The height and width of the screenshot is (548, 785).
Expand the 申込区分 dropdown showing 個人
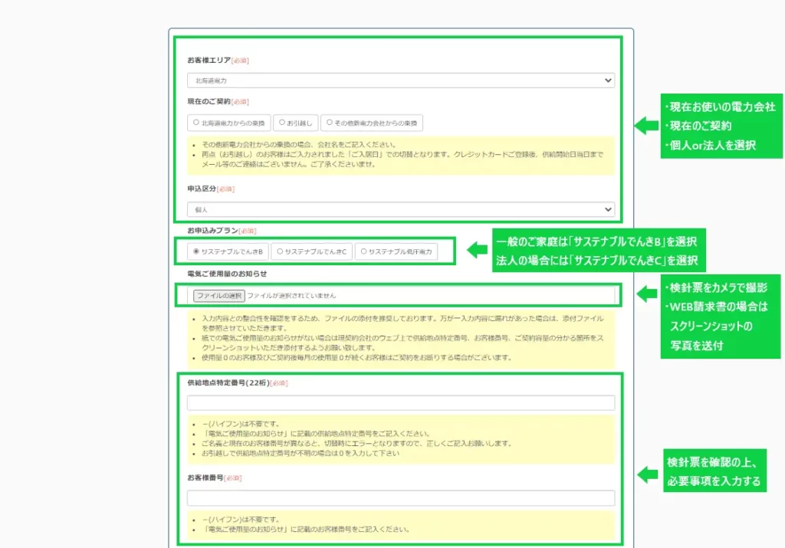pyautogui.click(x=400, y=210)
